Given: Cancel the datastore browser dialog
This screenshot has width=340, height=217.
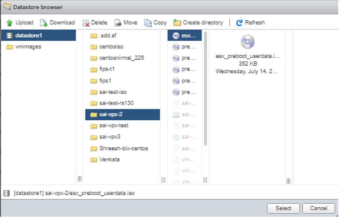Looking at the screenshot, I should click(x=318, y=208).
